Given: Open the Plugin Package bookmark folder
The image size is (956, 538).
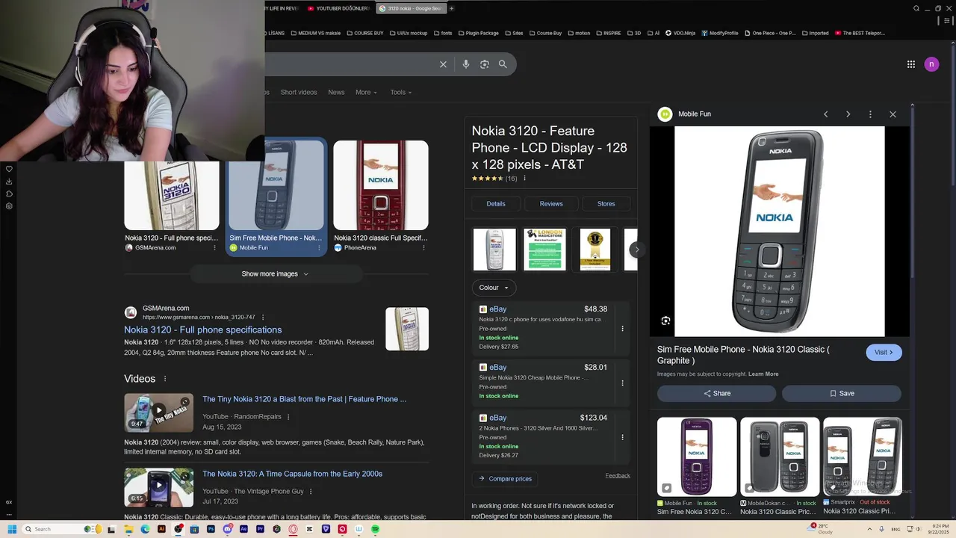Looking at the screenshot, I should point(478,33).
